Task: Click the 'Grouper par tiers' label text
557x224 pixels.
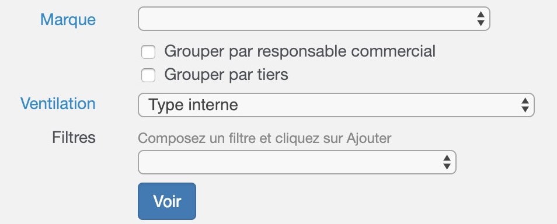Action: point(227,75)
